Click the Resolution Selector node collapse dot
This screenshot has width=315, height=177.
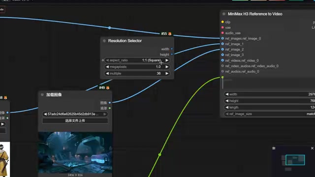tap(104, 41)
